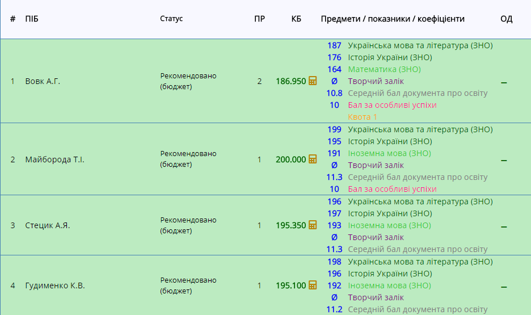The height and width of the screenshot is (315, 531).
Task: Click calculator icon next to 195.350
Action: (x=313, y=225)
